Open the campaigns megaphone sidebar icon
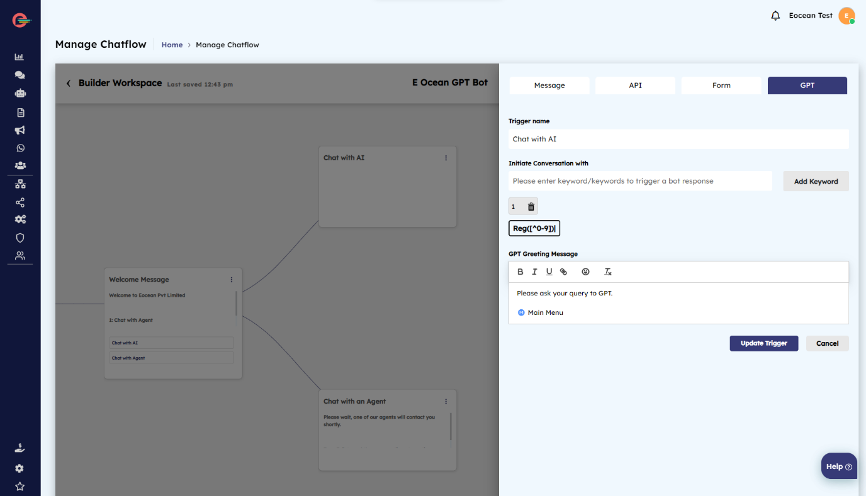Image resolution: width=866 pixels, height=496 pixels. coord(20,130)
